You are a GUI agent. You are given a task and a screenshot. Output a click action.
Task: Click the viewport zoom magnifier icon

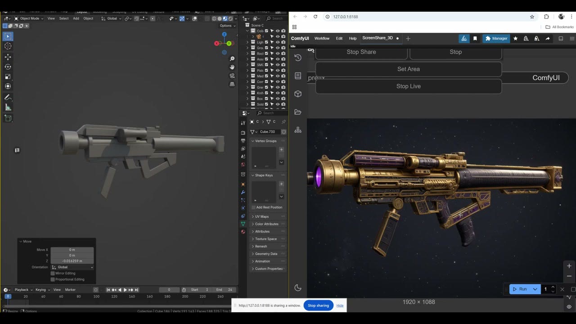click(x=232, y=59)
